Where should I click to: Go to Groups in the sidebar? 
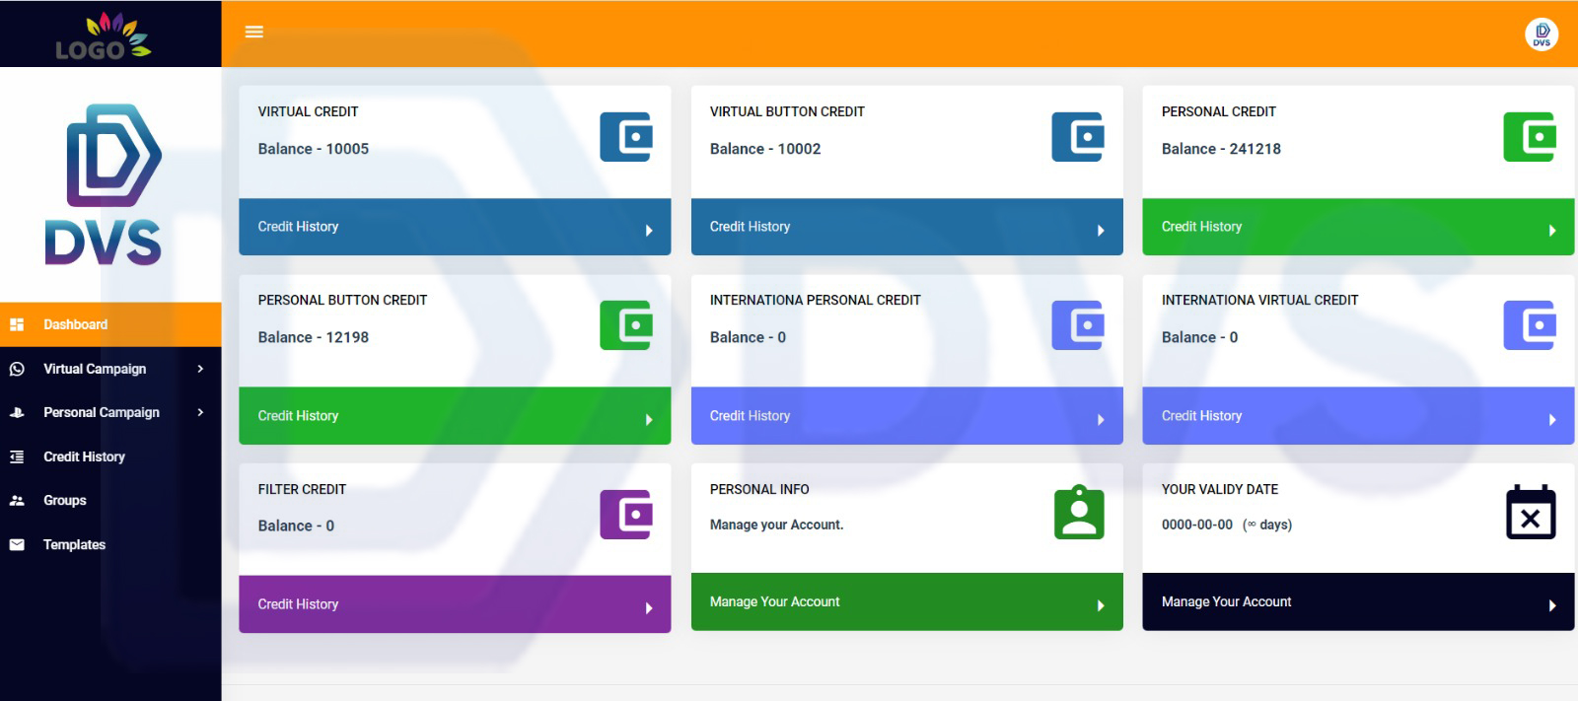click(x=65, y=501)
